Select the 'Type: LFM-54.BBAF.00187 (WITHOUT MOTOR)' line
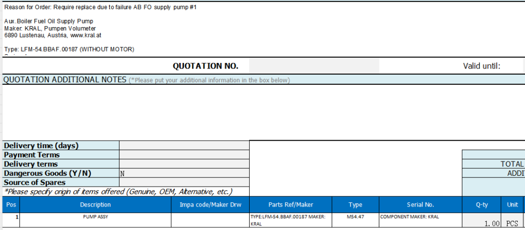Viewport: 525px width, 230px height. click(x=69, y=50)
